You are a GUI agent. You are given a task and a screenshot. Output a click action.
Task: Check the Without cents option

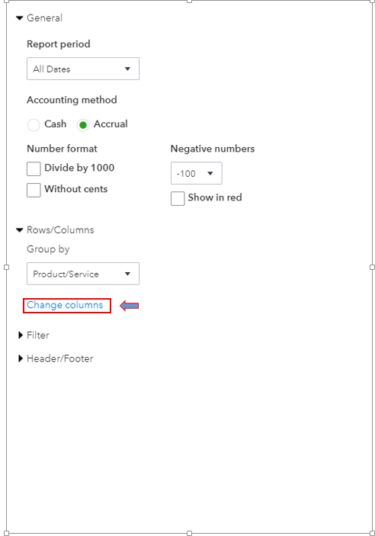click(34, 190)
